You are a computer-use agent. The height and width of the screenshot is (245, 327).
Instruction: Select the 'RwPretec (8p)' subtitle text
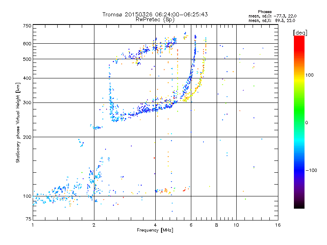(x=155, y=20)
